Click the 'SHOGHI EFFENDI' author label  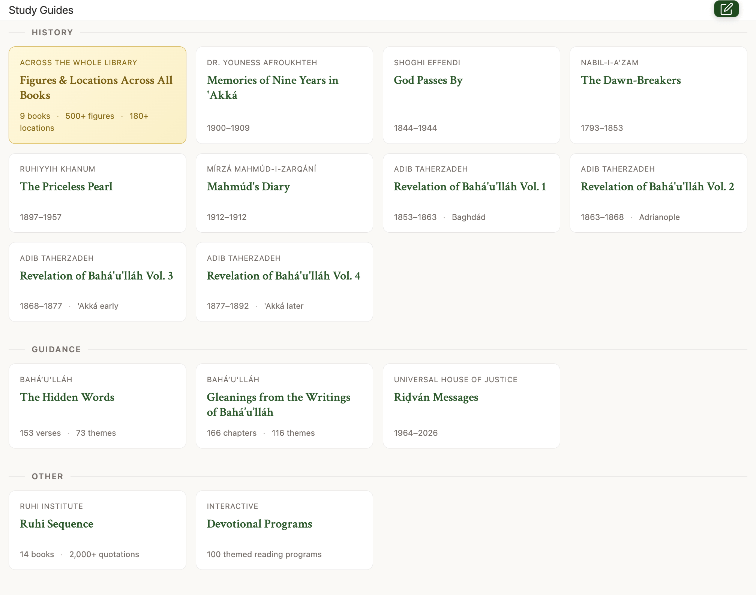coord(427,63)
